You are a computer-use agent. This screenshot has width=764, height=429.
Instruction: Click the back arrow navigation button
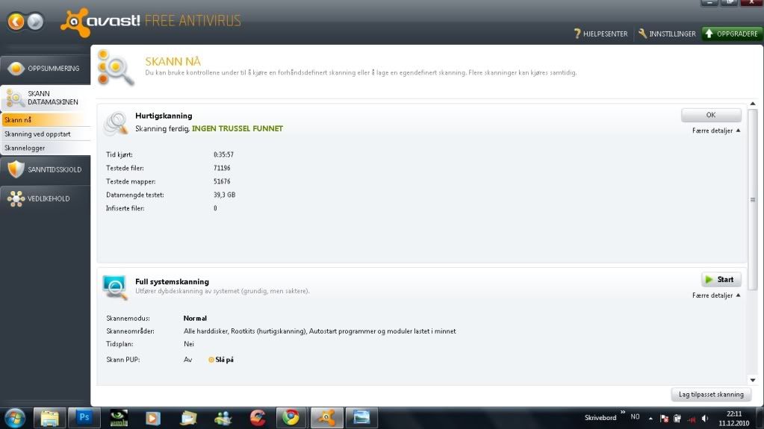pyautogui.click(x=16, y=22)
